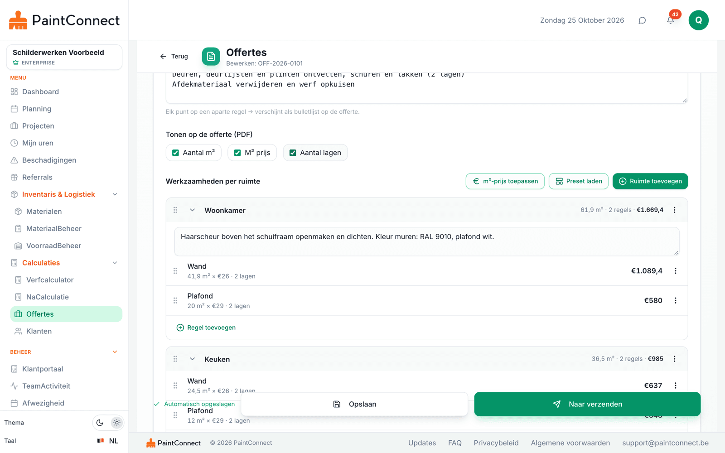The width and height of the screenshot is (725, 453).
Task: Click the Ruimte toevoegen button
Action: [650, 181]
